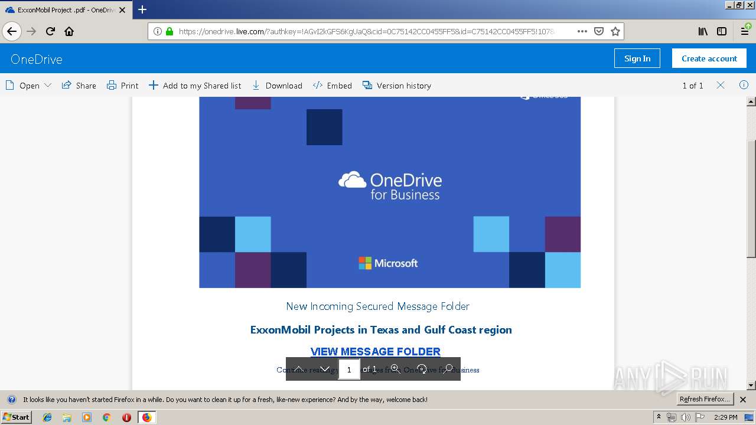This screenshot has height=425, width=756.
Task: Launch Internet Explorer from taskbar
Action: (x=47, y=417)
